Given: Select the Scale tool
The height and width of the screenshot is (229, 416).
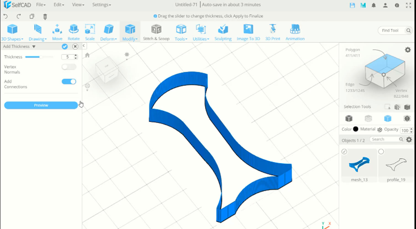Looking at the screenshot, I should [x=90, y=32].
